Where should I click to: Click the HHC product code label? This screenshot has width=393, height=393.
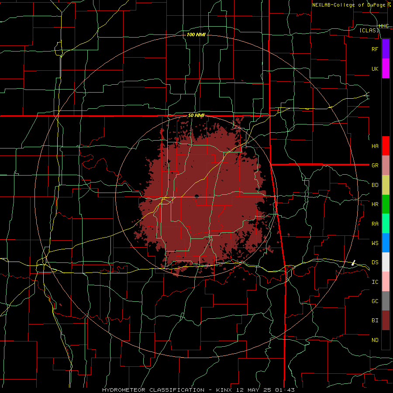[383, 26]
